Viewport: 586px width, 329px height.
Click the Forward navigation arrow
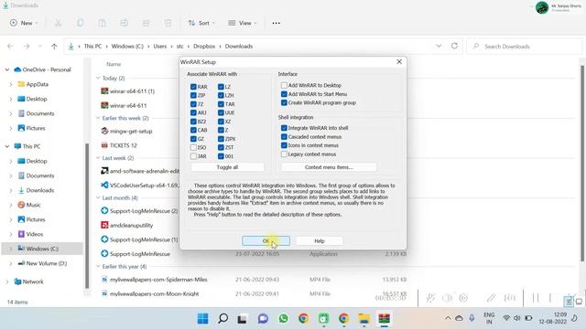[27, 47]
